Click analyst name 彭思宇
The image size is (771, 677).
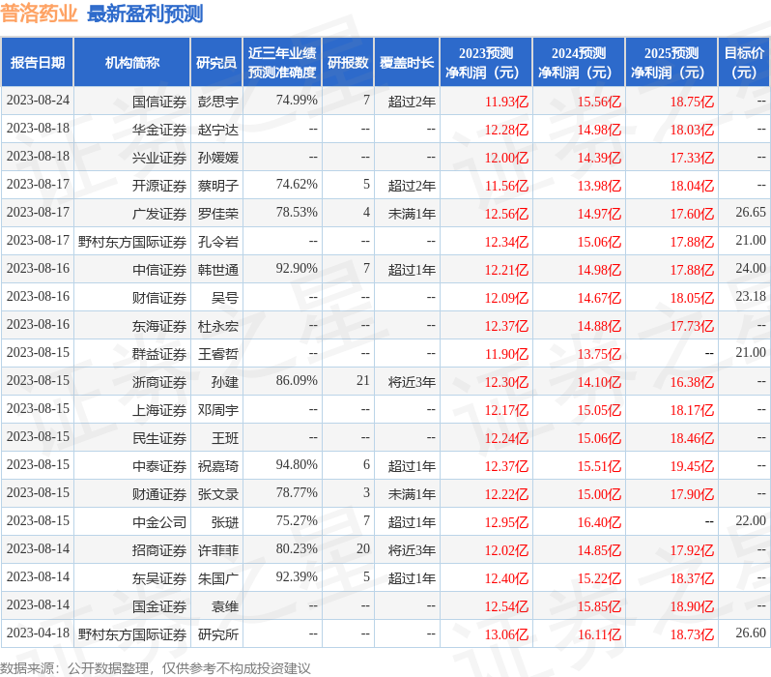tap(217, 102)
